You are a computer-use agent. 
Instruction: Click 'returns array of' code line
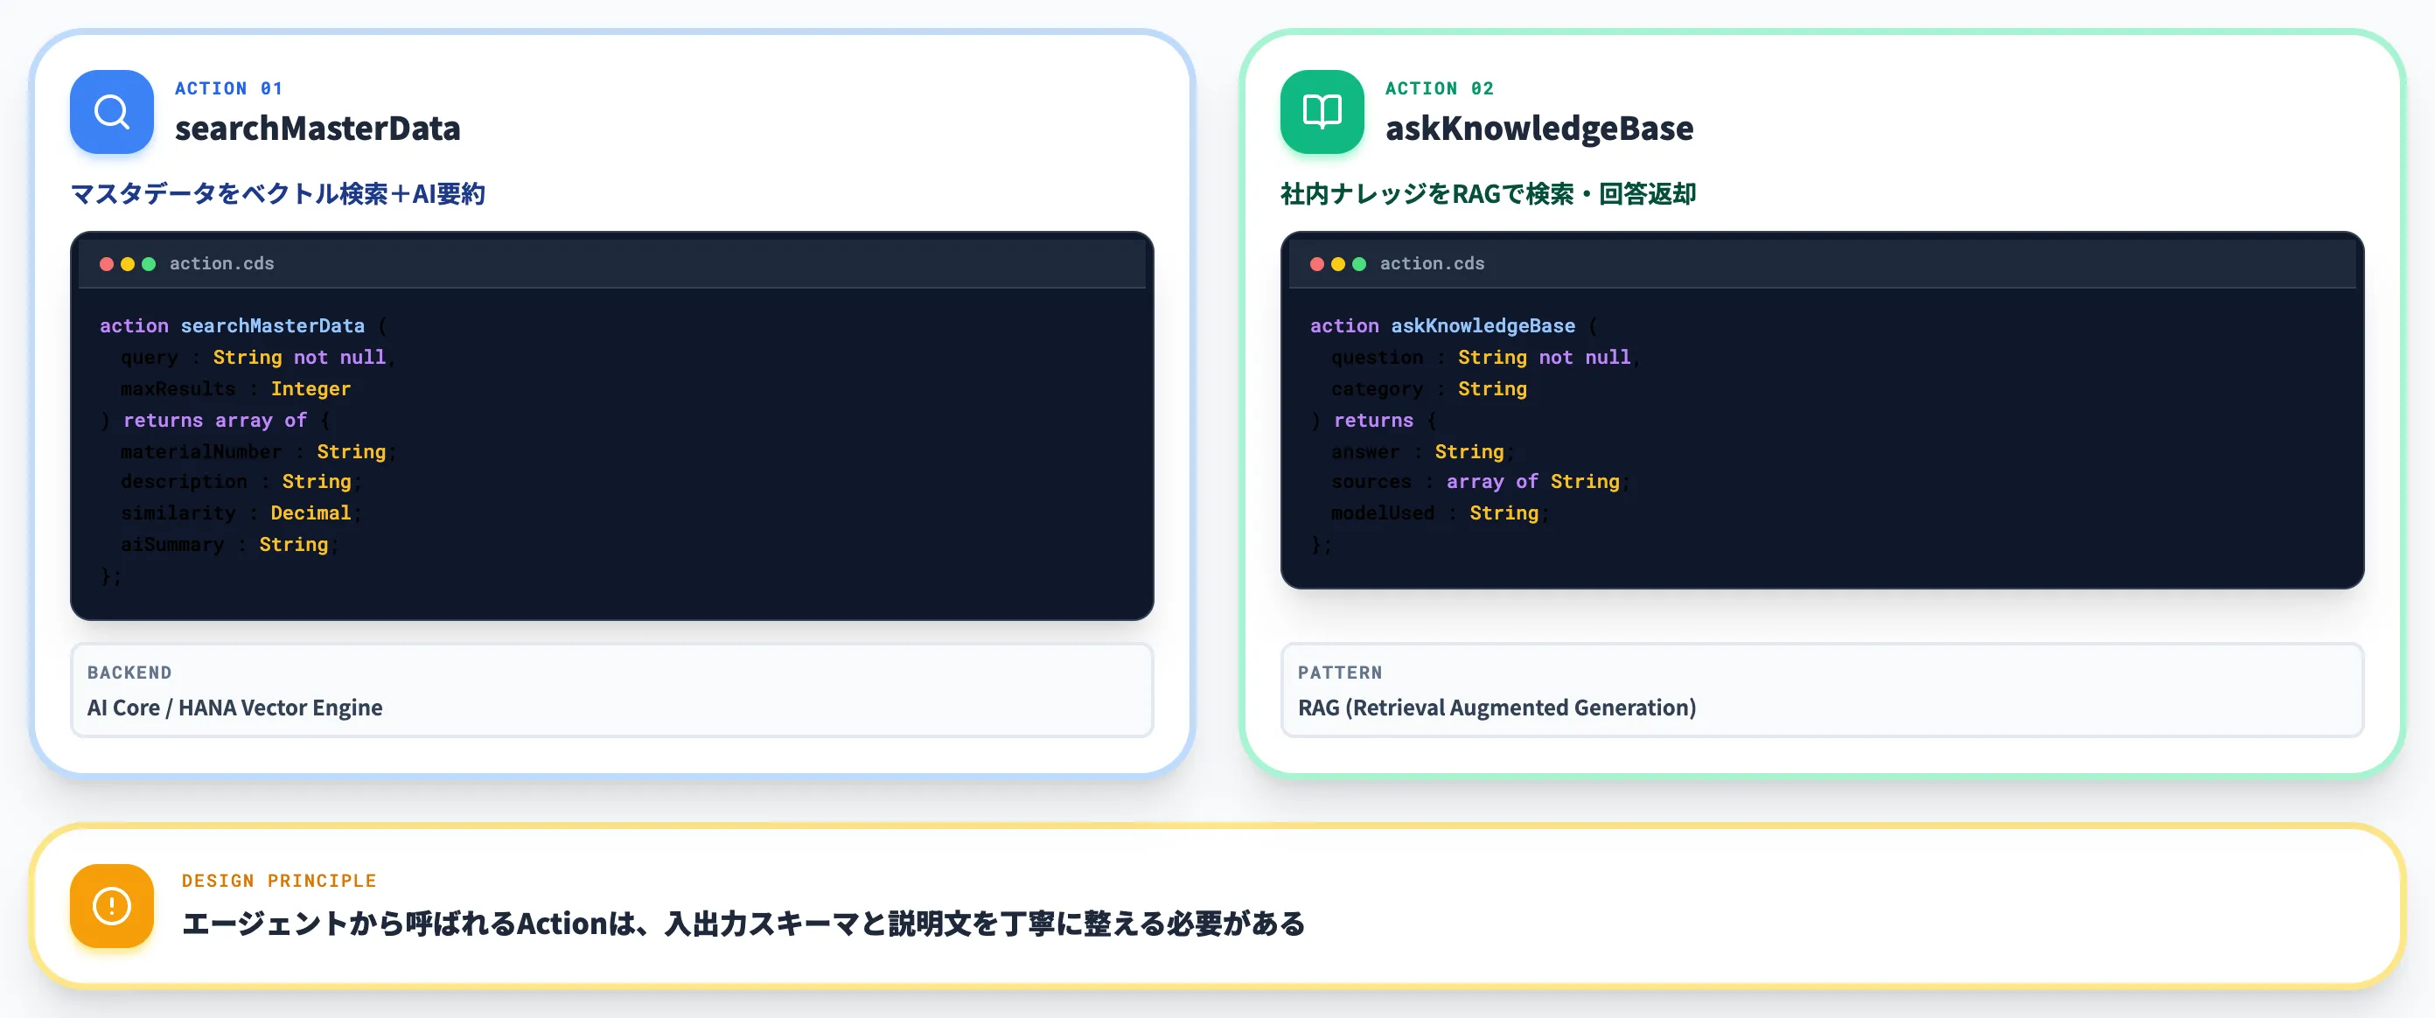tap(214, 420)
